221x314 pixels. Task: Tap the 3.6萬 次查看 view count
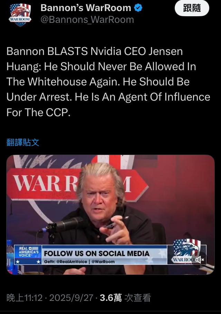125,298
